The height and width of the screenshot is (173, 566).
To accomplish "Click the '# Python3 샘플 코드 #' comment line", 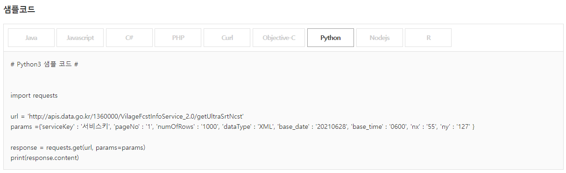I will coord(44,64).
